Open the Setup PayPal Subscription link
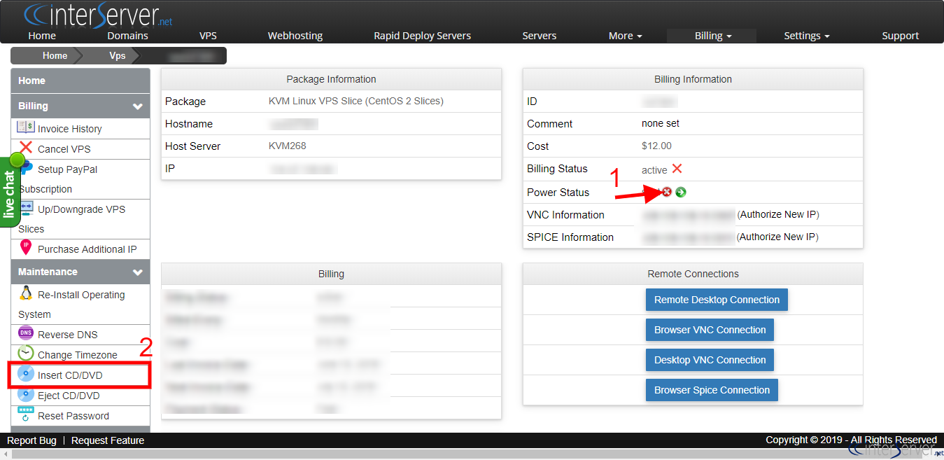Screen dimensions: 944x460 57,179
